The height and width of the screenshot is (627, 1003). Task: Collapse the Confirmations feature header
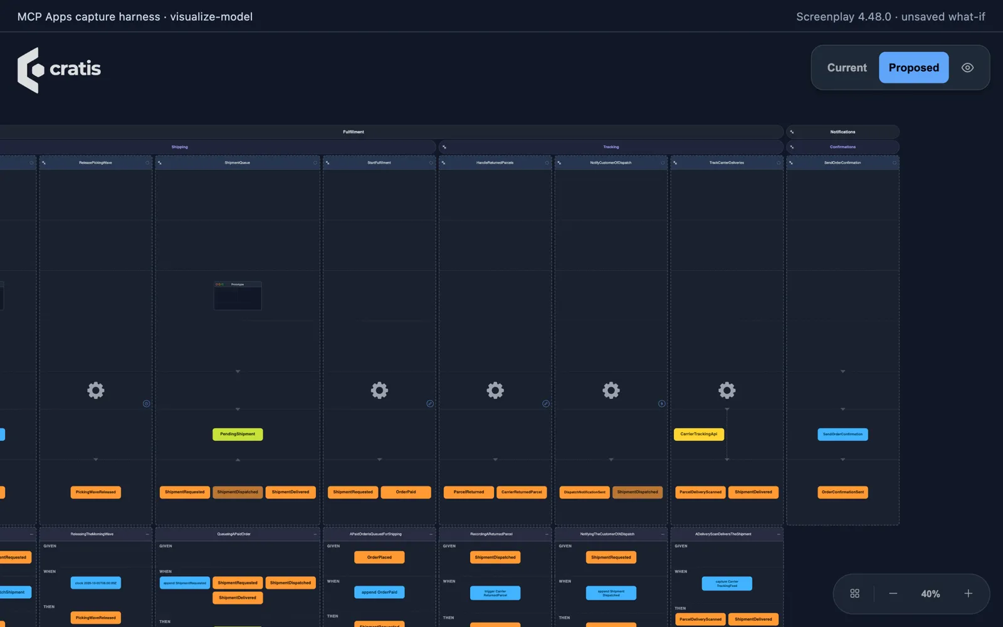coord(792,147)
